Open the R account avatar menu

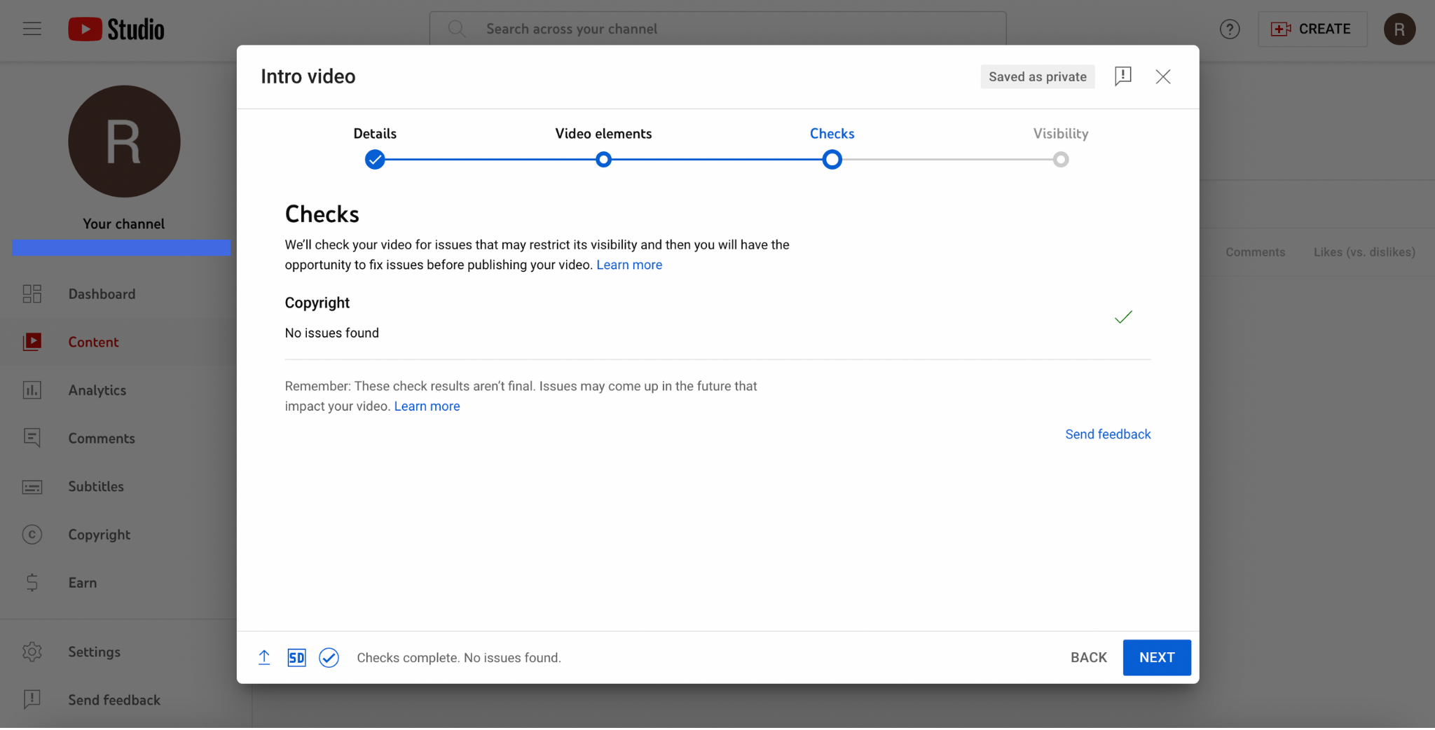[x=1399, y=29]
